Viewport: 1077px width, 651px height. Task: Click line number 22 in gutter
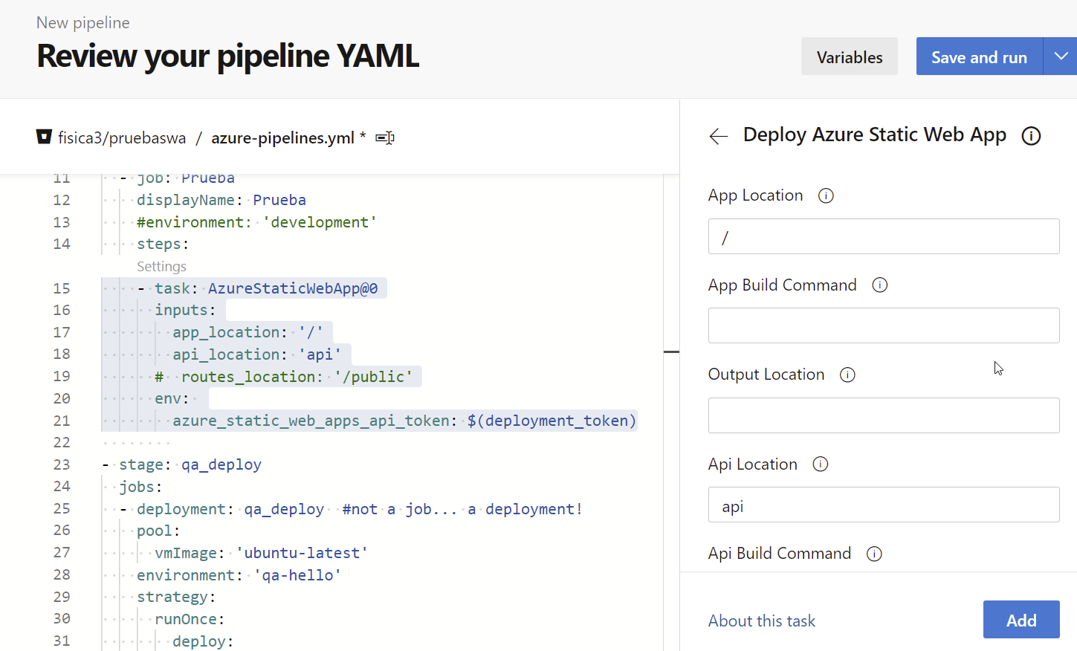(62, 442)
